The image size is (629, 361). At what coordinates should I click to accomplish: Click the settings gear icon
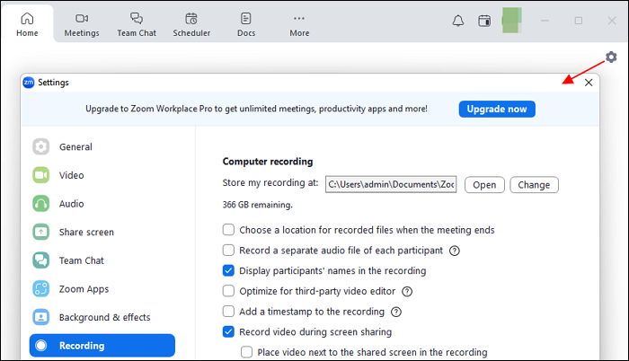[611, 57]
